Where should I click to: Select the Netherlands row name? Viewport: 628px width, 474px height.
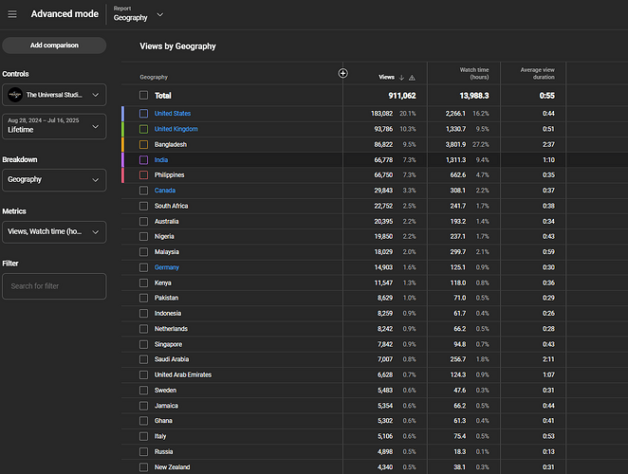click(x=171, y=329)
